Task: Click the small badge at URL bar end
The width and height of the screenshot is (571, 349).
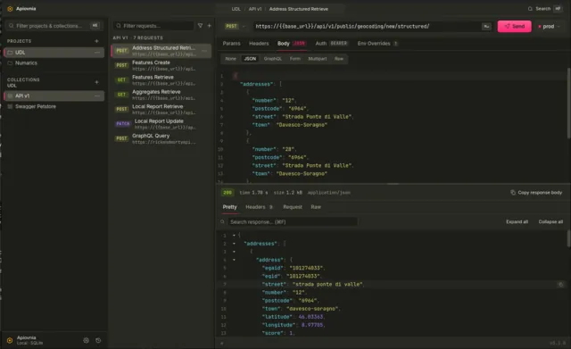Action: (486, 26)
